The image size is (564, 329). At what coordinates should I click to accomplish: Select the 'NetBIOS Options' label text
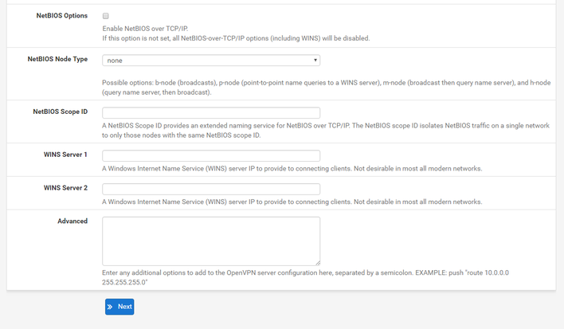(62, 15)
